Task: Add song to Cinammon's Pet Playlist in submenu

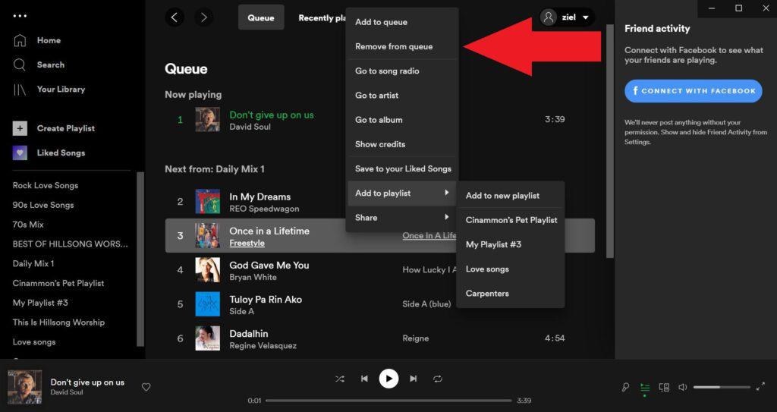Action: 511,220
